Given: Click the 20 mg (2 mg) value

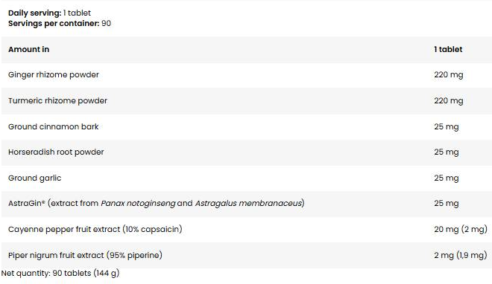Looking at the screenshot, I should 461,229.
